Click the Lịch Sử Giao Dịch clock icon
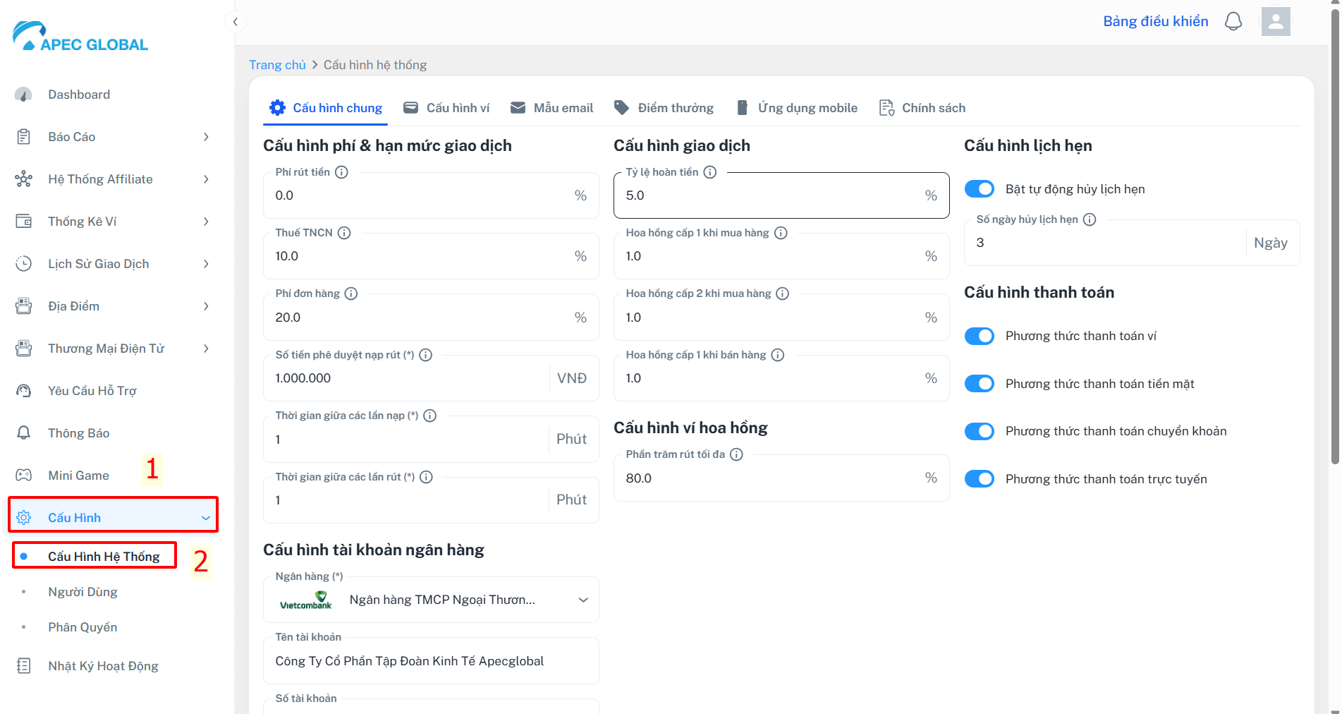Screen dimensions: 1342x714 [x=23, y=264]
